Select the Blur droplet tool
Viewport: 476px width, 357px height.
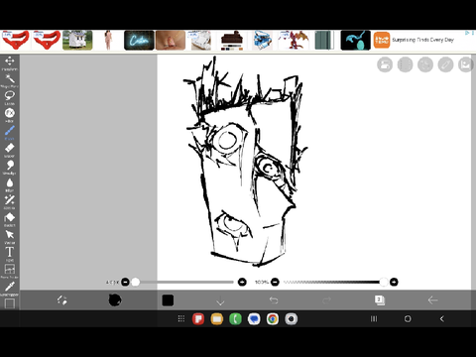click(x=10, y=184)
